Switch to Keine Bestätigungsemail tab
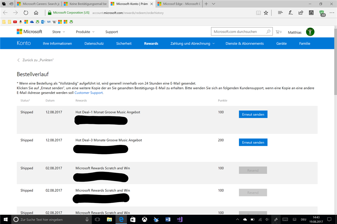The image size is (337, 224). pyautogui.click(x=85, y=4)
